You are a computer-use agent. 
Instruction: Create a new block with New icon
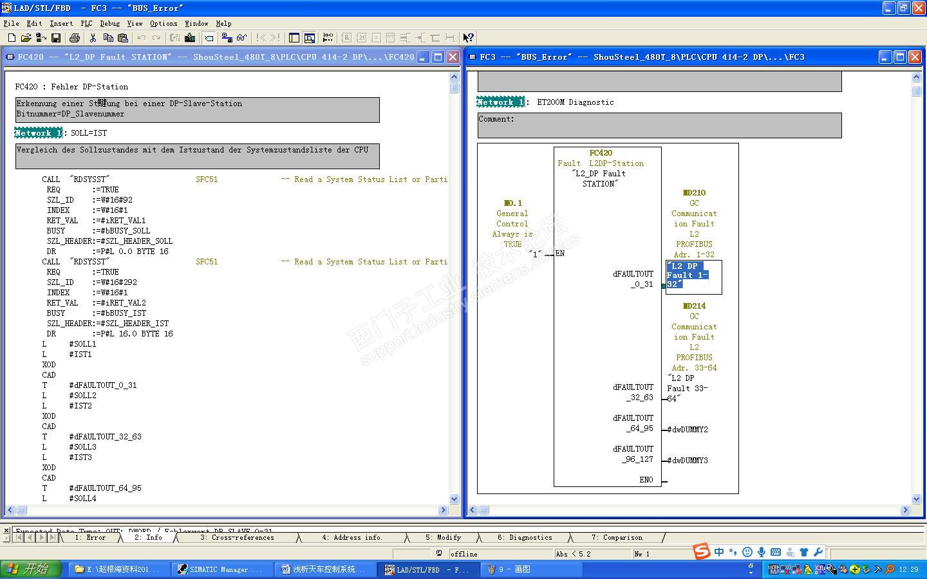12,38
